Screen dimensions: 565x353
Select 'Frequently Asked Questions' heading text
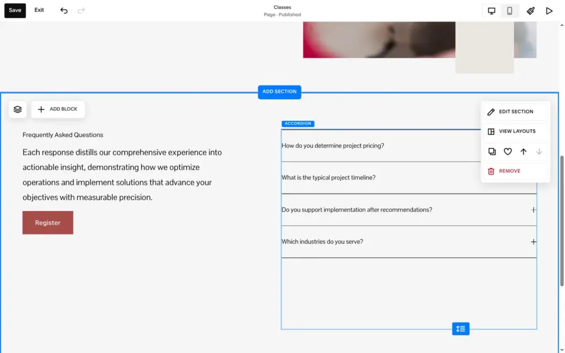pos(63,135)
